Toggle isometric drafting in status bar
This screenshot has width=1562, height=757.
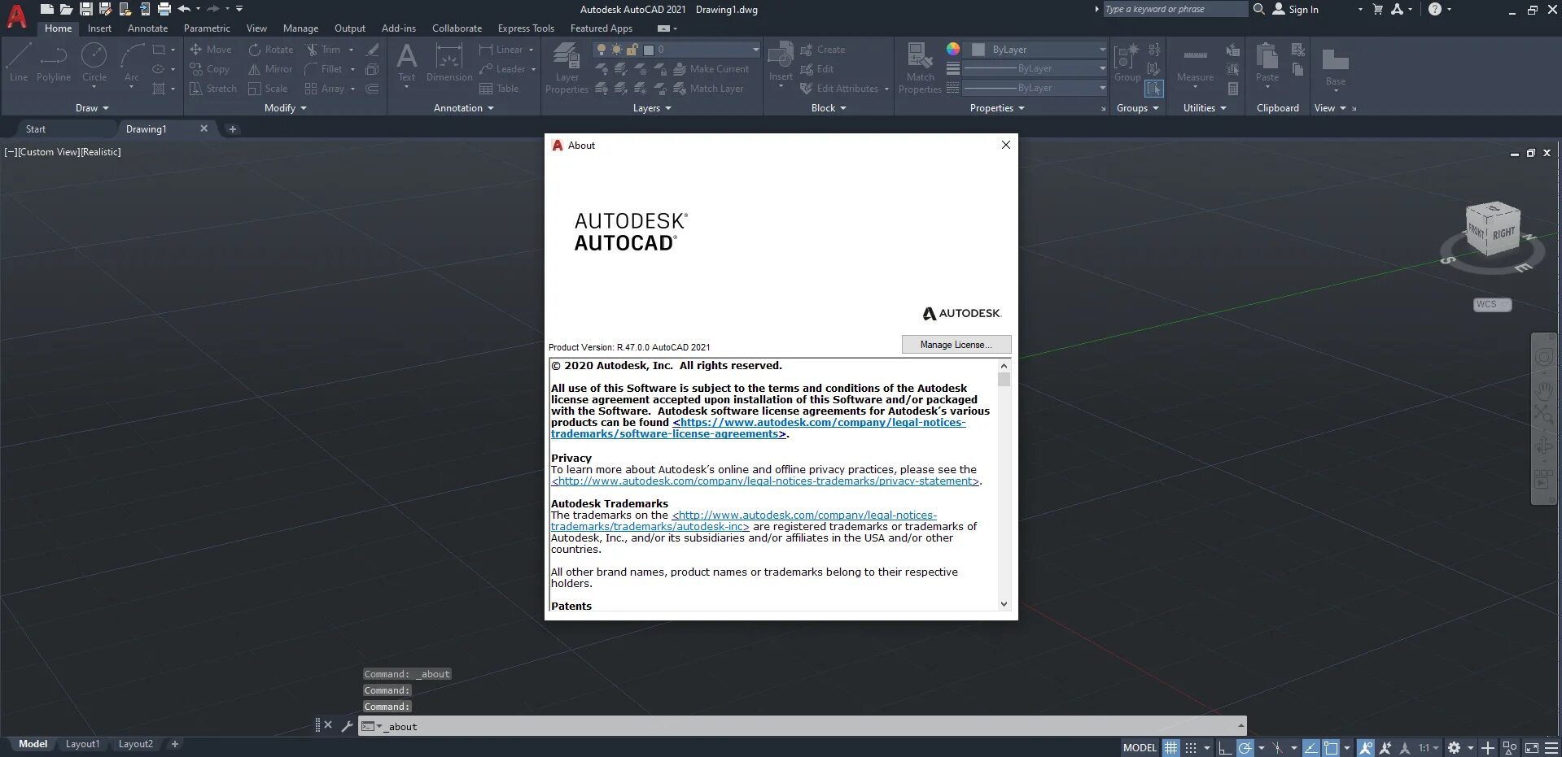click(1278, 748)
